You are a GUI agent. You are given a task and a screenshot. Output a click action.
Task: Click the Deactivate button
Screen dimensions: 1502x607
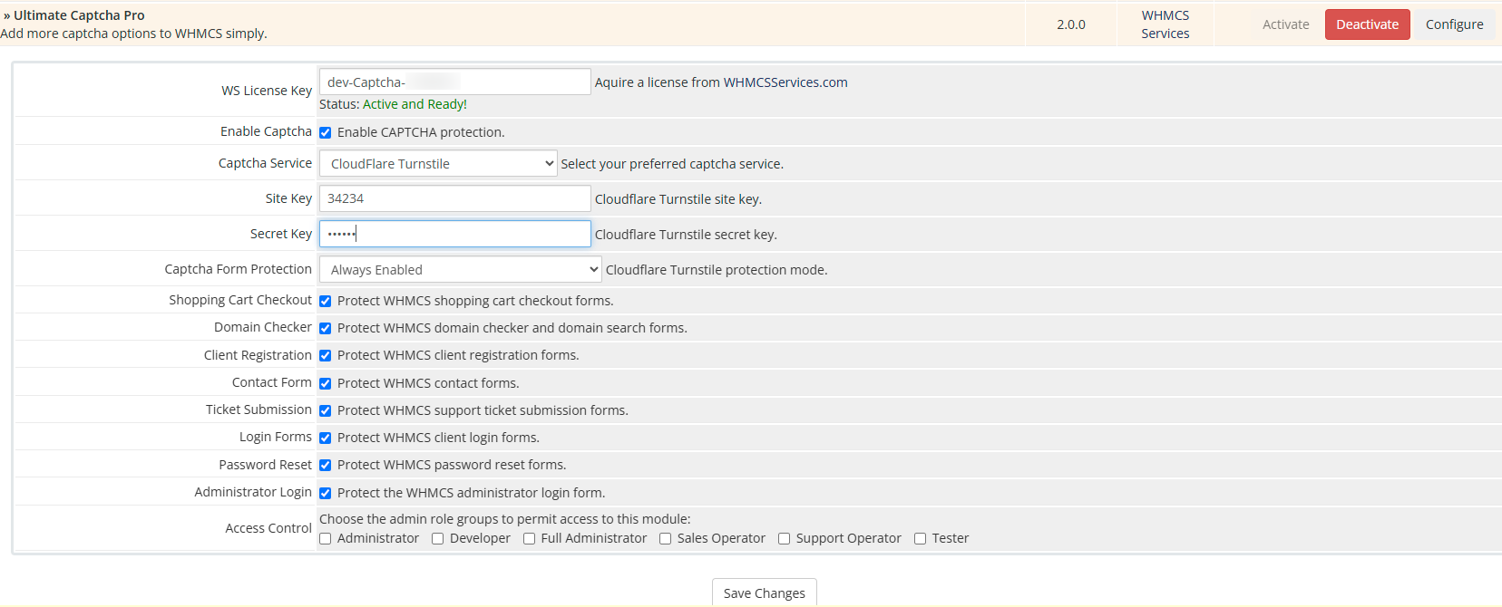point(1367,24)
